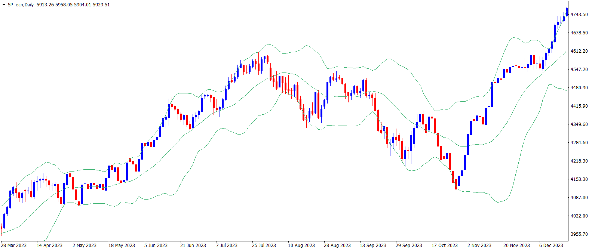
Task: Click price label 4547.20
Action: pos(579,69)
